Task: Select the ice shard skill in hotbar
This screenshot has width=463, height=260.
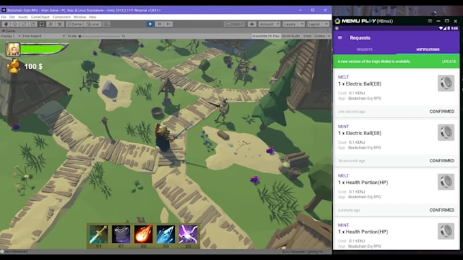Action: click(165, 234)
